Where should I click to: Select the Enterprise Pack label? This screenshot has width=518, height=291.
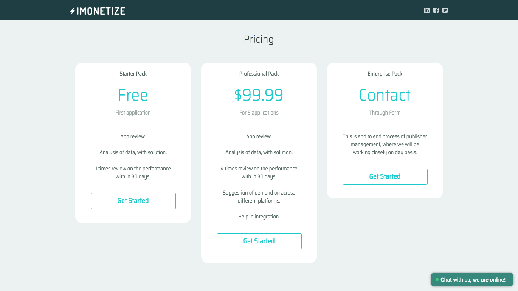385,74
